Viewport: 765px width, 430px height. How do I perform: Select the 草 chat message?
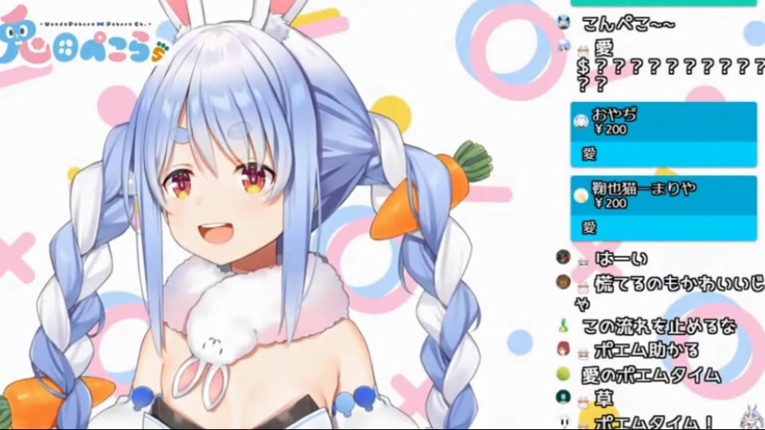603,399
